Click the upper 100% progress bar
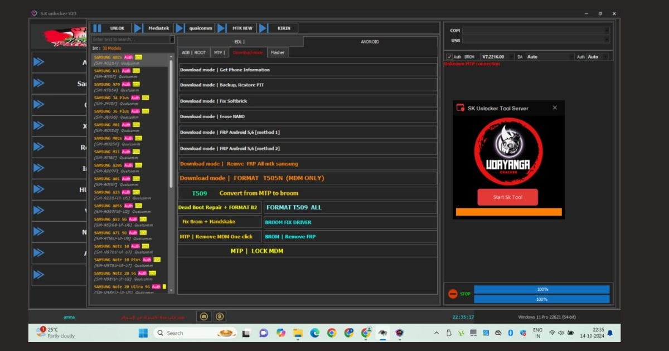Viewport: 669px width, 351px height. coord(542,289)
